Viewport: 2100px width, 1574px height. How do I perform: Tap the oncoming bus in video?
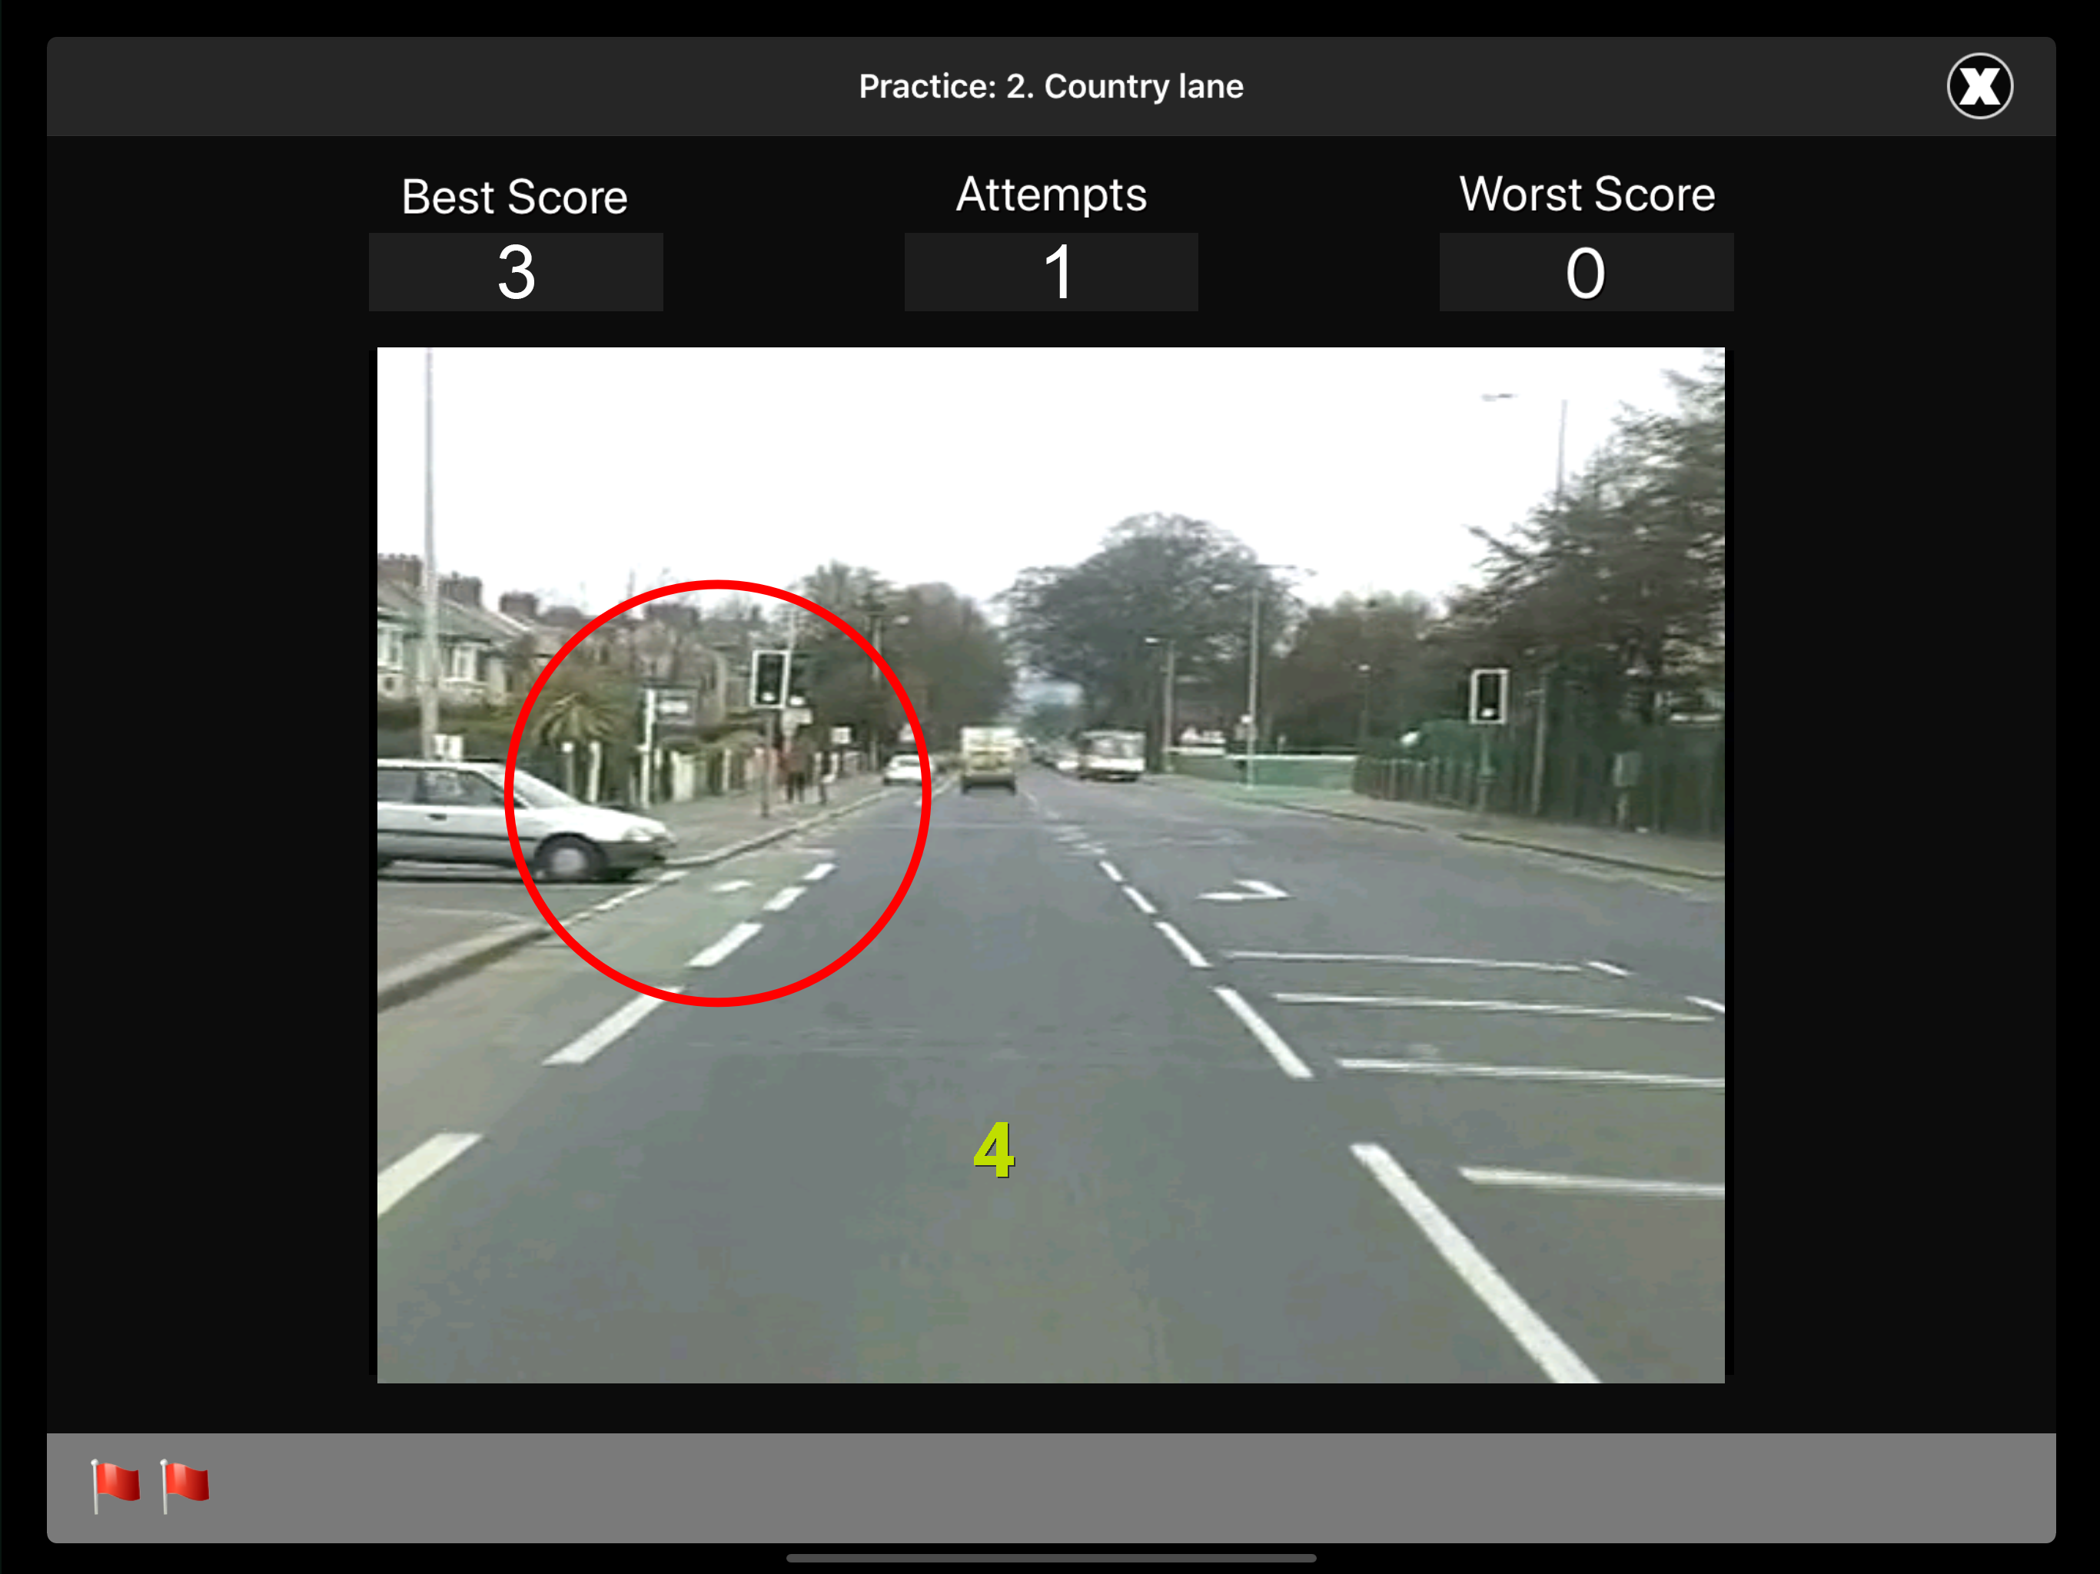[1111, 755]
